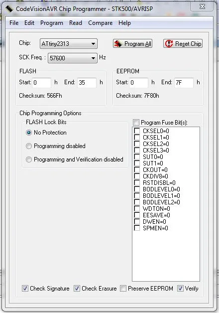Open the Edit menu
The width and height of the screenshot is (219, 313).
pyautogui.click(x=29, y=23)
